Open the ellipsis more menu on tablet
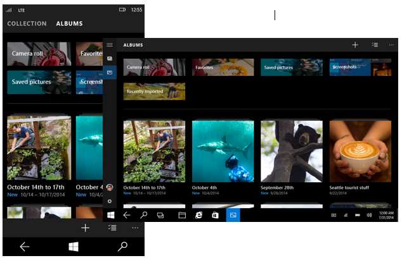The width and height of the screenshot is (402, 258). [x=391, y=45]
